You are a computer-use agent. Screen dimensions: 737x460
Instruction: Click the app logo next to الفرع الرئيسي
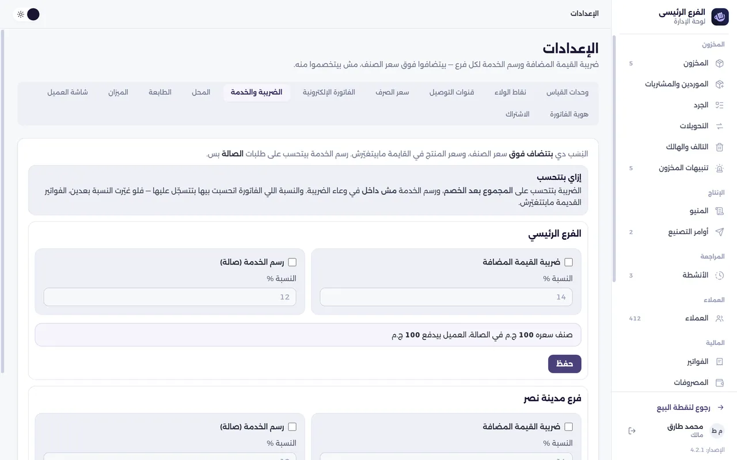click(720, 17)
